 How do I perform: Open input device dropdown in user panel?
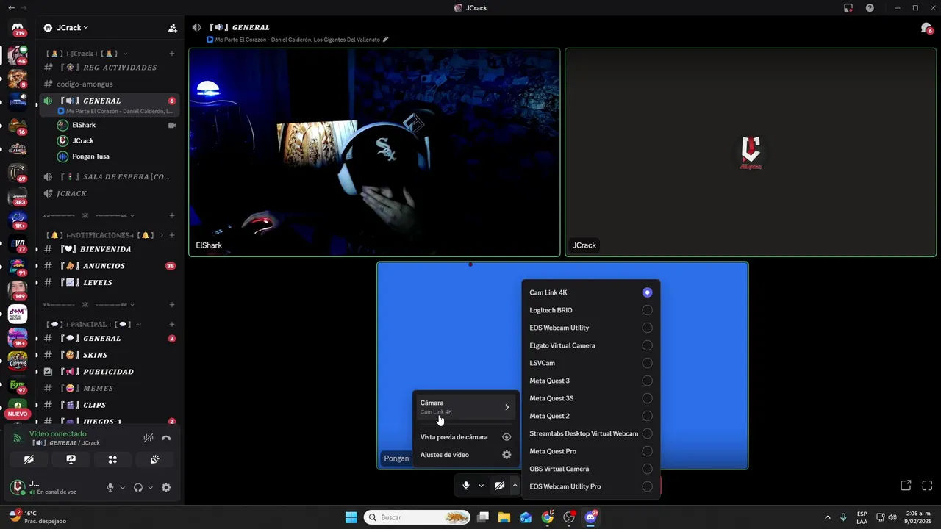pyautogui.click(x=122, y=487)
